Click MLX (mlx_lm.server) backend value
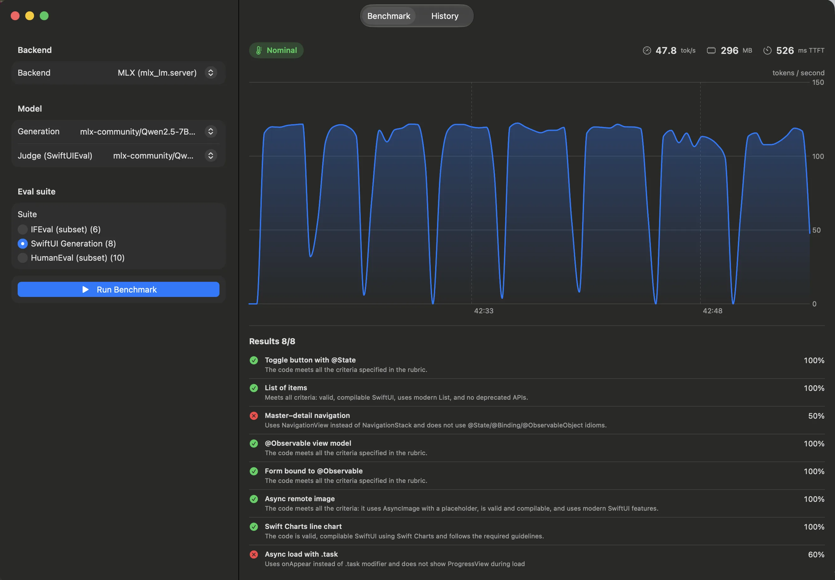The image size is (835, 580). pos(157,73)
